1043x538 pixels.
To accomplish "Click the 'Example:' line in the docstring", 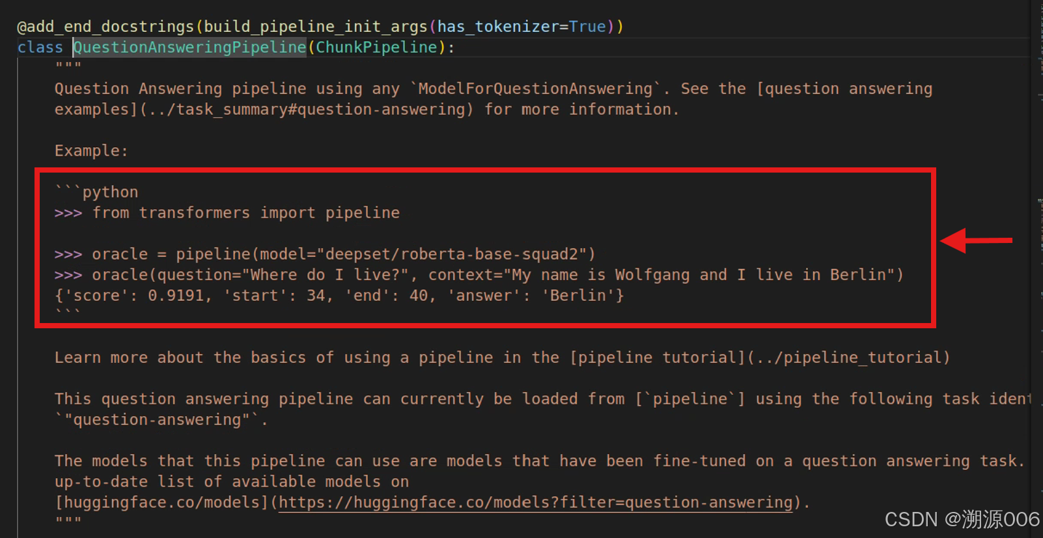I will [x=91, y=151].
